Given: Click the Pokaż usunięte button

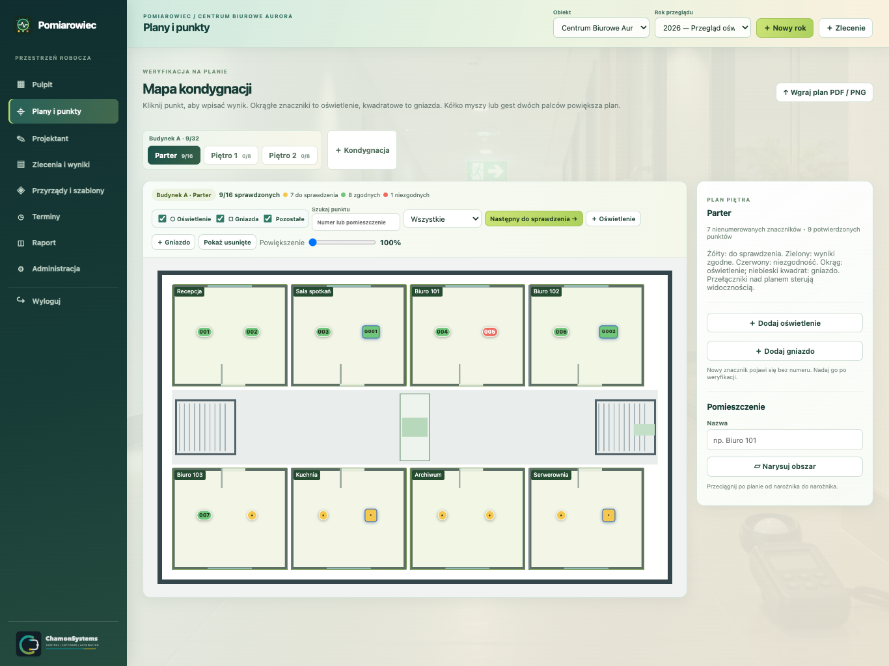Looking at the screenshot, I should pos(227,242).
